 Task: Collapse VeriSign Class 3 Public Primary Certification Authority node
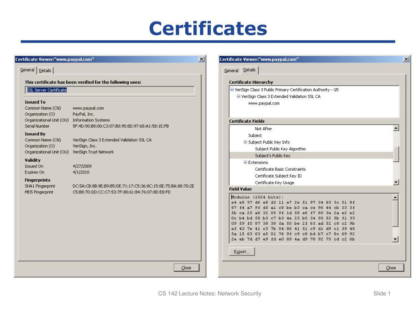click(x=232, y=90)
